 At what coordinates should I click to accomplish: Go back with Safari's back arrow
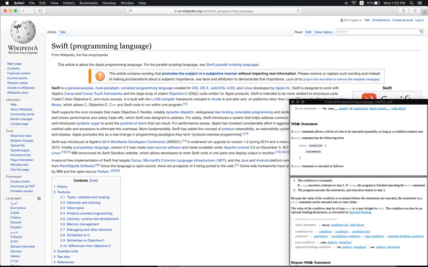point(24,11)
